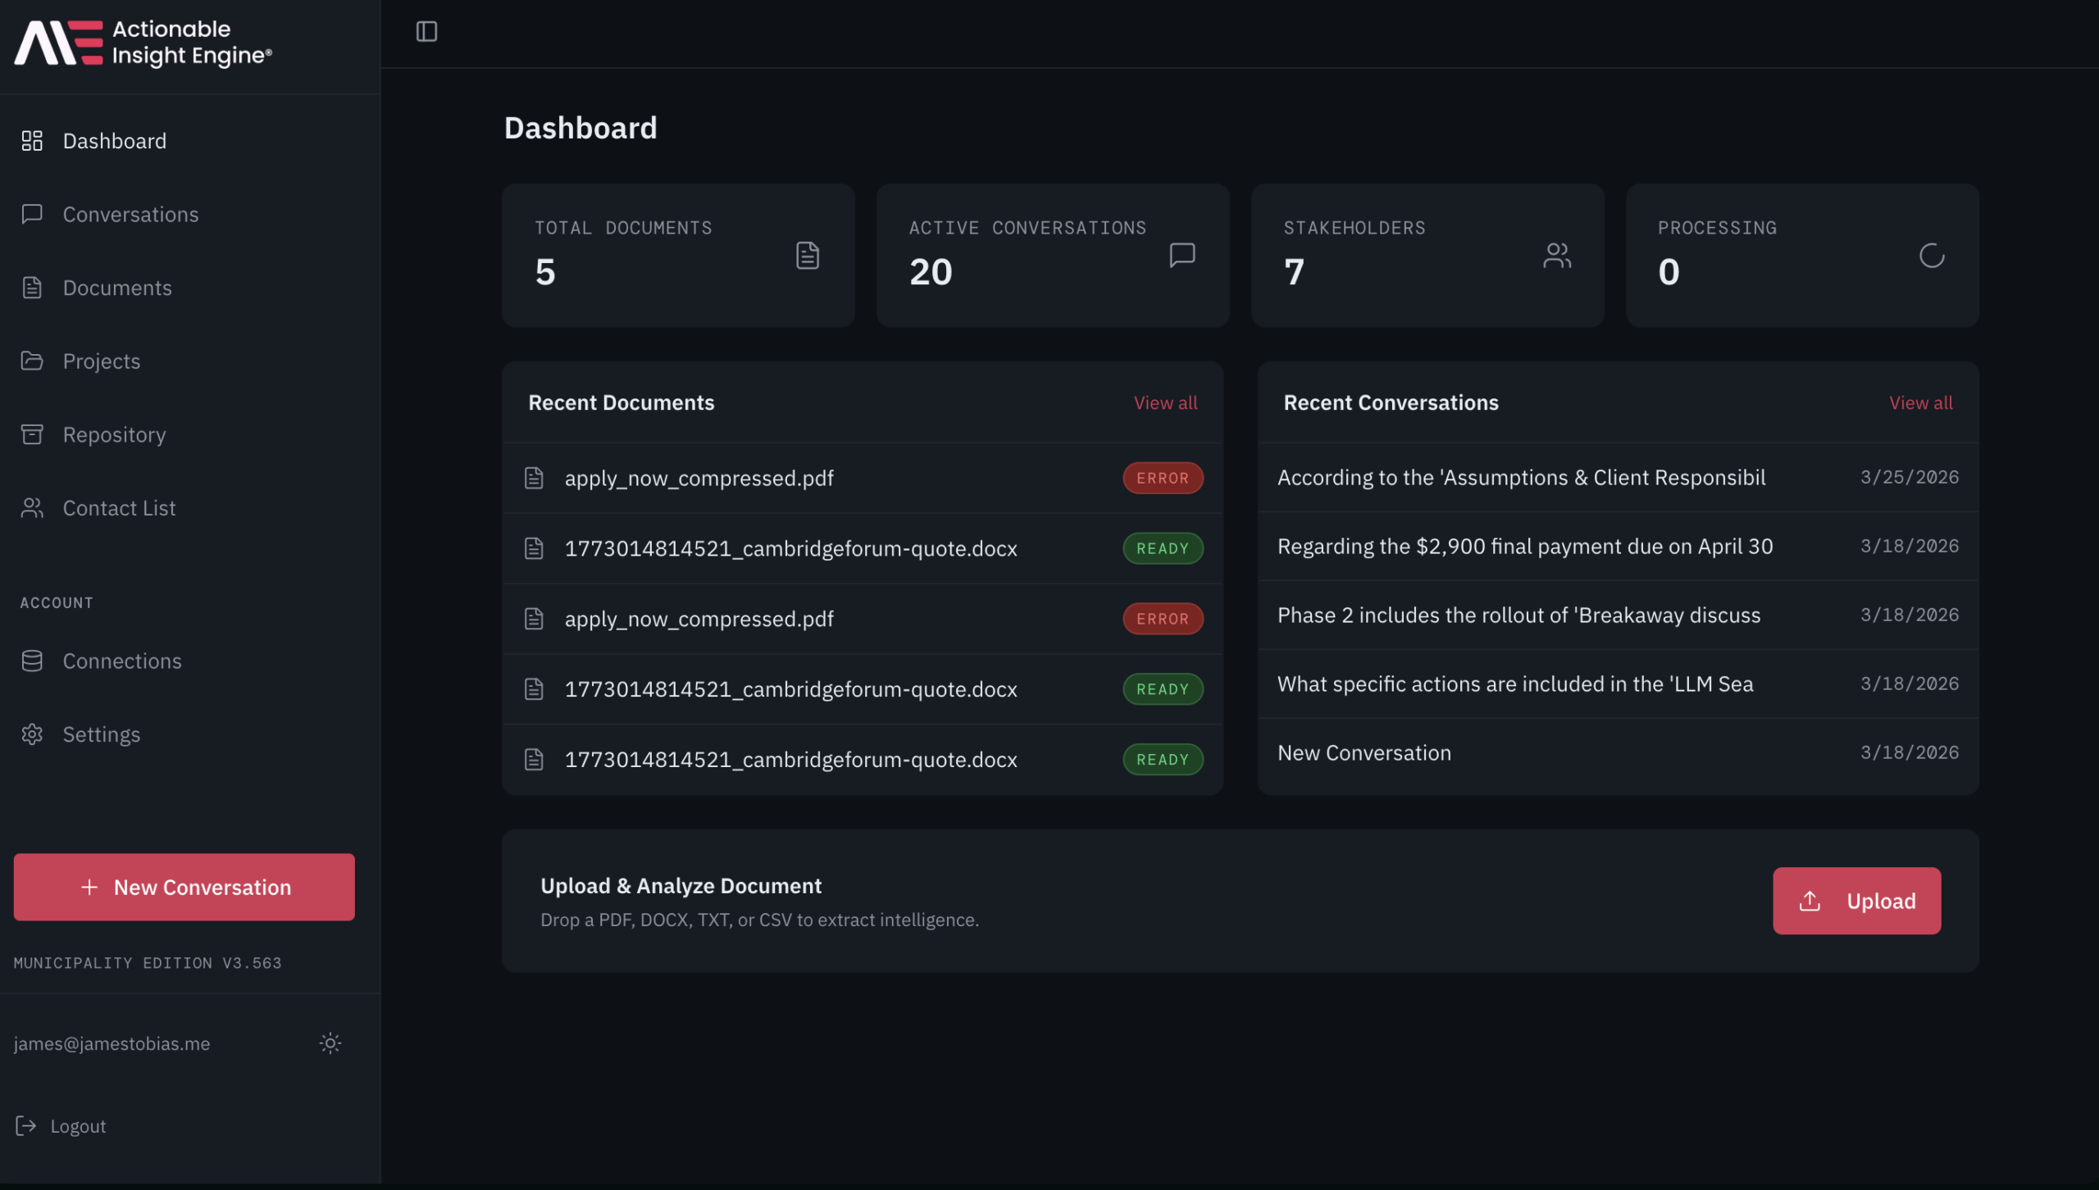The height and width of the screenshot is (1190, 2099).
Task: Click the Logout arrow icon
Action: click(26, 1125)
